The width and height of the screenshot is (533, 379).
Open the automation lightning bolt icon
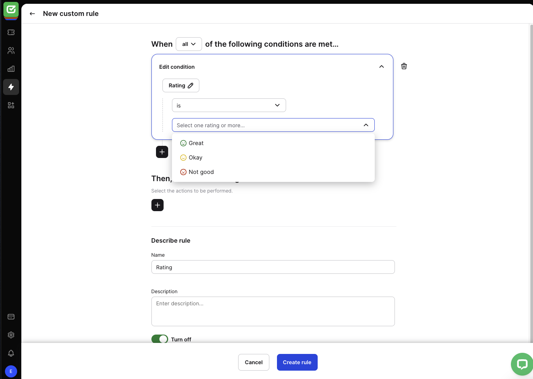point(11,87)
